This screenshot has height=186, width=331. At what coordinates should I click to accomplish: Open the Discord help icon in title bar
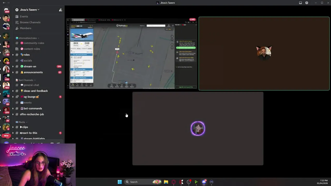pos(307,3)
